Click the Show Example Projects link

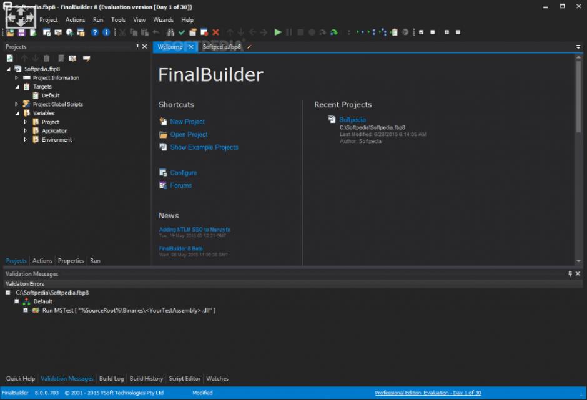(204, 147)
